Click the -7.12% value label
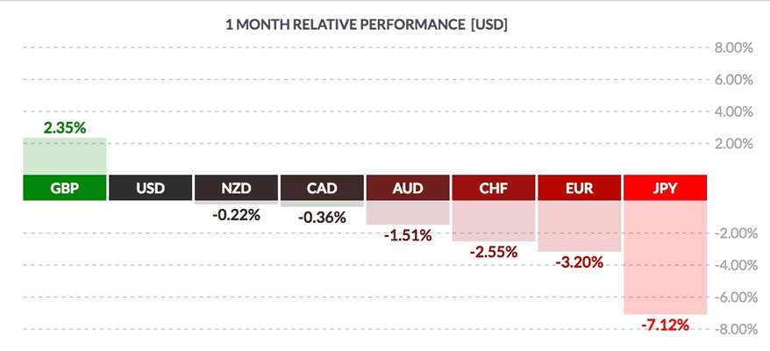This screenshot has width=770, height=351. 665,326
